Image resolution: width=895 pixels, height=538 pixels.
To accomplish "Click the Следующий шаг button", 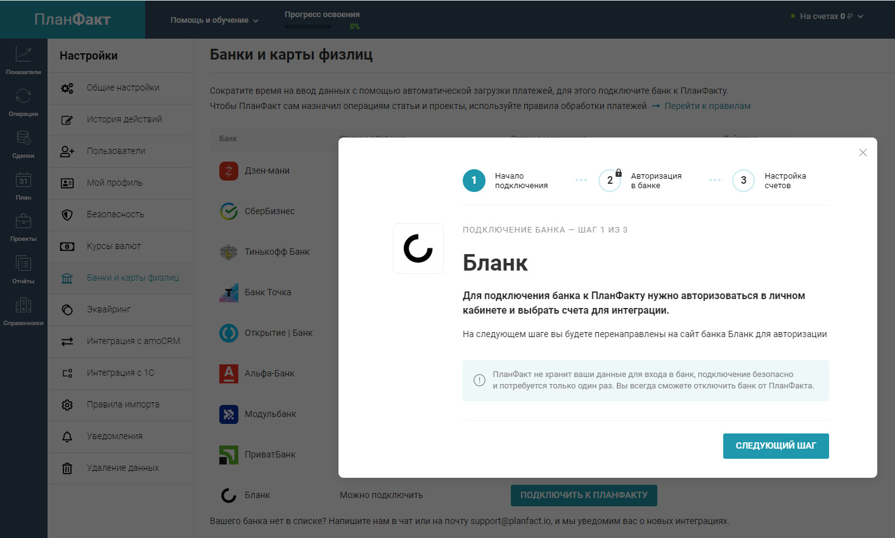I will (x=776, y=446).
